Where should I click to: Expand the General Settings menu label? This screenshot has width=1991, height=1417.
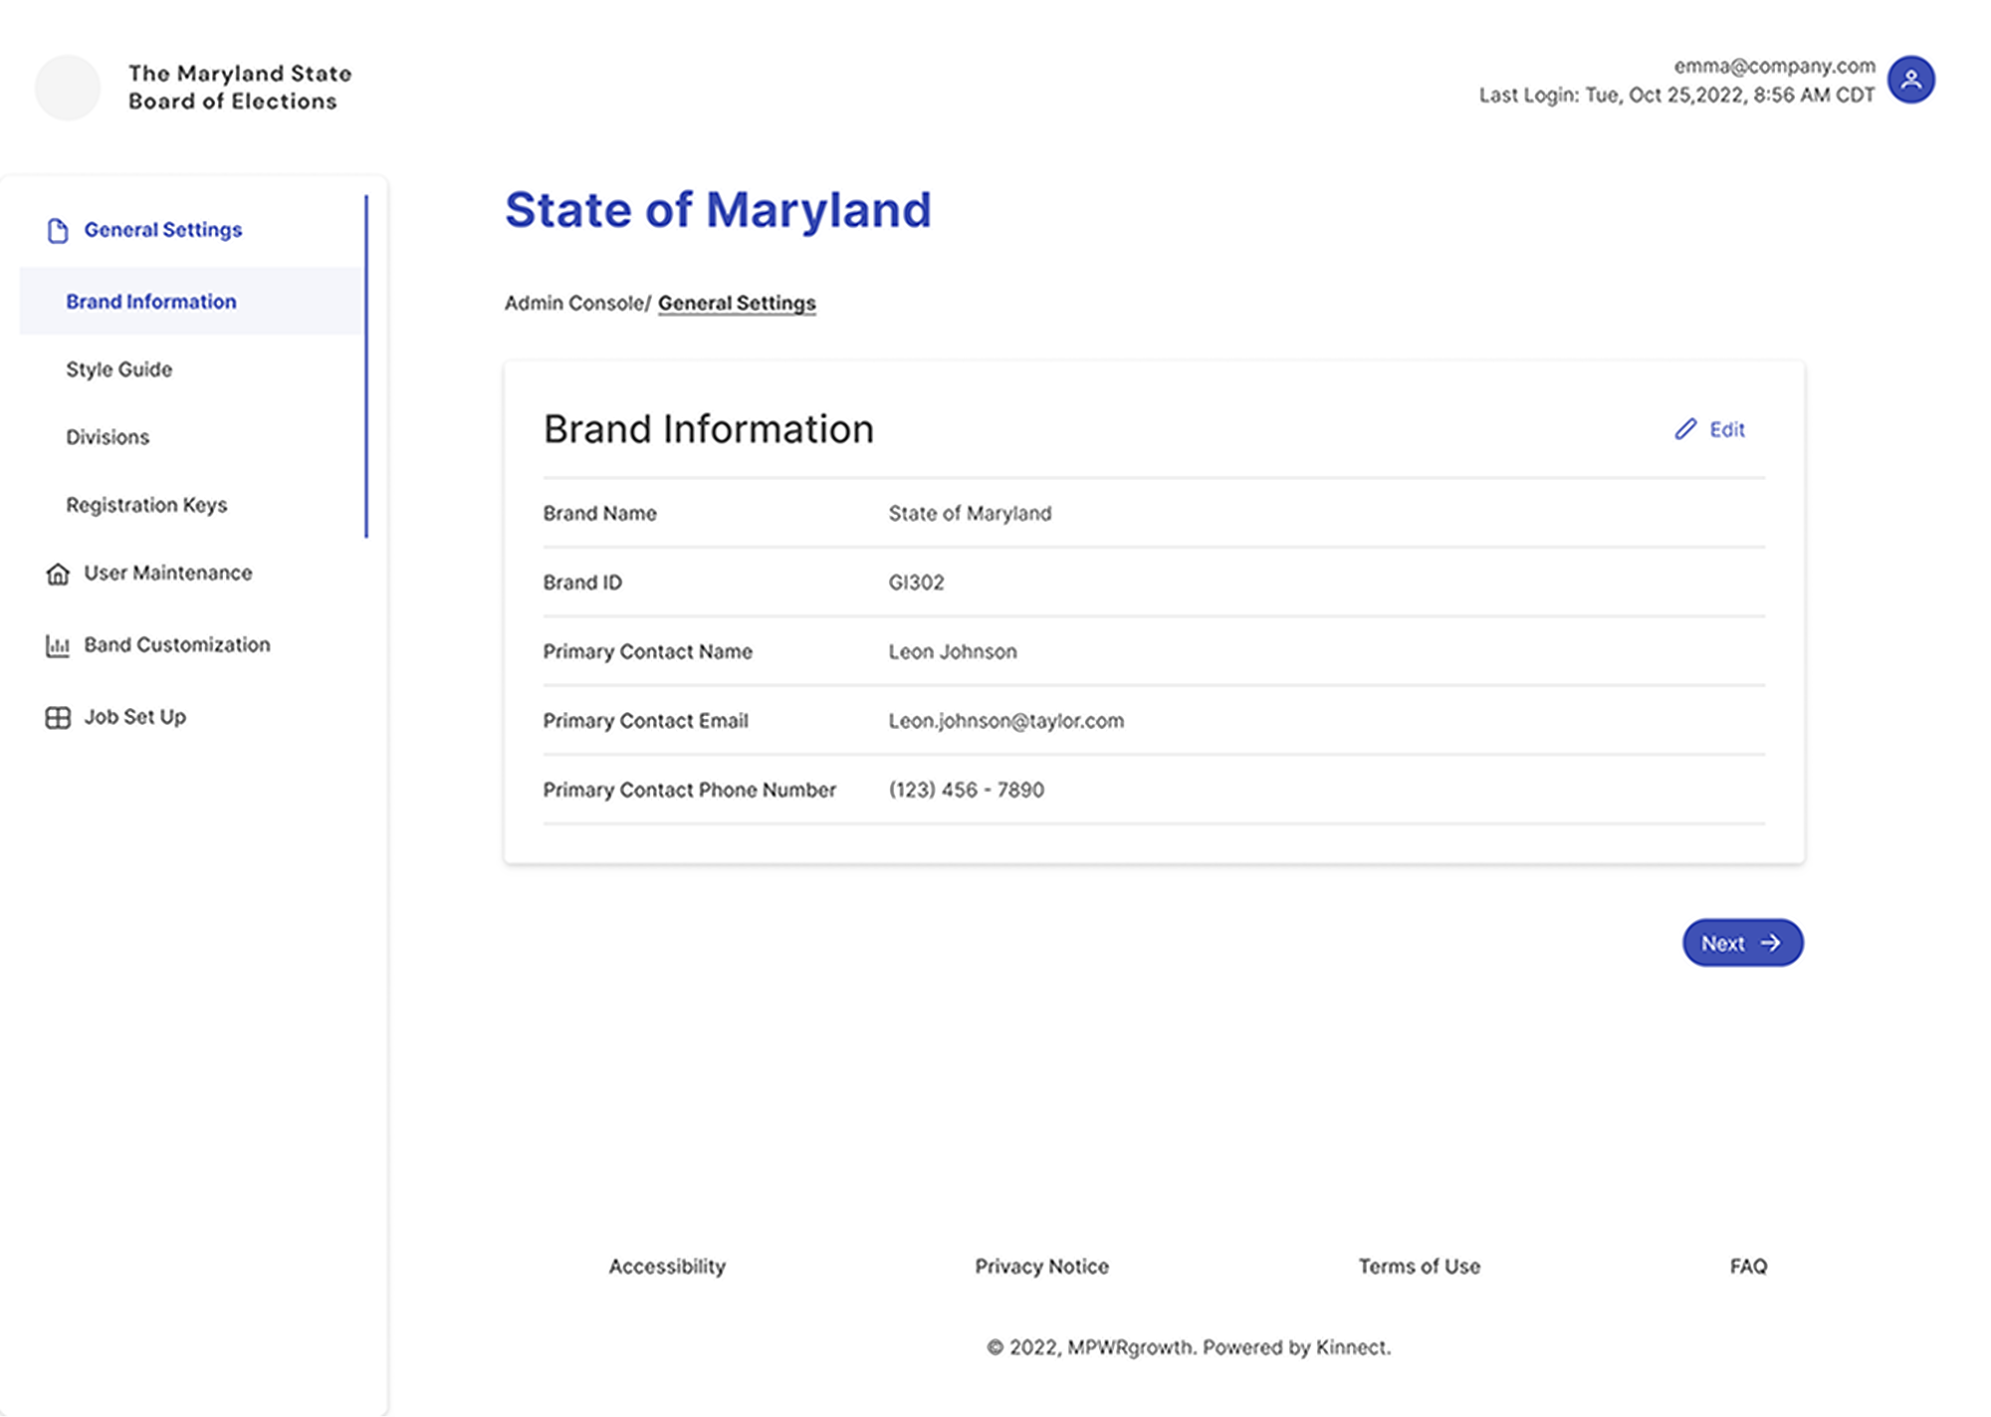[163, 230]
